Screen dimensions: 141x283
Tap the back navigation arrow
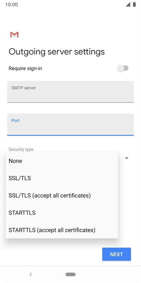30,274
